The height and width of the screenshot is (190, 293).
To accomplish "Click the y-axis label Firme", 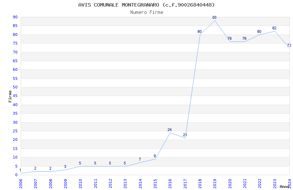I will pos(10,96).
